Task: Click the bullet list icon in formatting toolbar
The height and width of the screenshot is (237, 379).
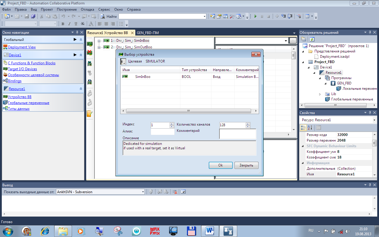Action: click(x=121, y=24)
